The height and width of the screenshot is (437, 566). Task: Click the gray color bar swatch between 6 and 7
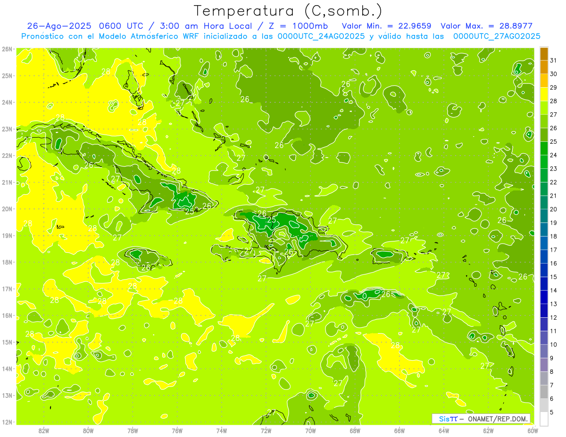coord(544,392)
